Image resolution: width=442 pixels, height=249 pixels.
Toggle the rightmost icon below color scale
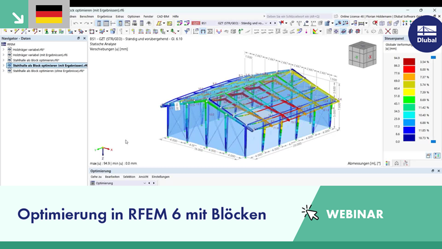[437, 156]
